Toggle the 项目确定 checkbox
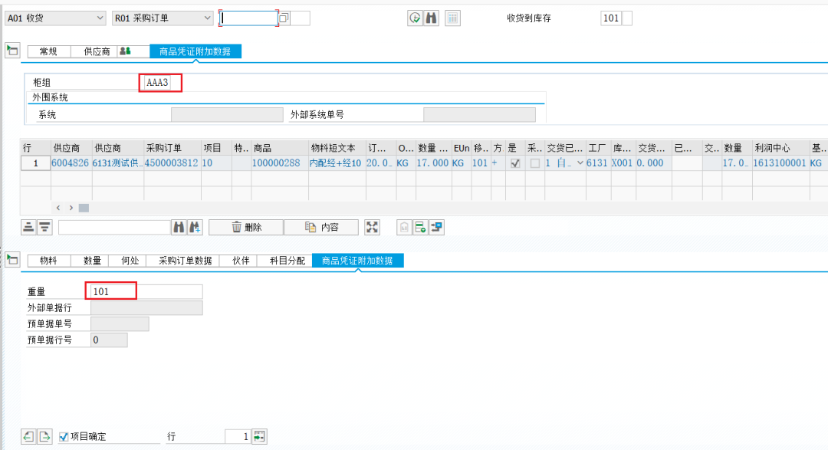Viewport: 828px width, 450px height. click(x=64, y=436)
